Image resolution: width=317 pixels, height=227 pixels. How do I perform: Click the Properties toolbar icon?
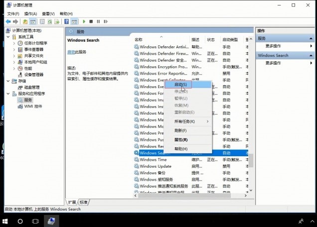(x=42, y=21)
